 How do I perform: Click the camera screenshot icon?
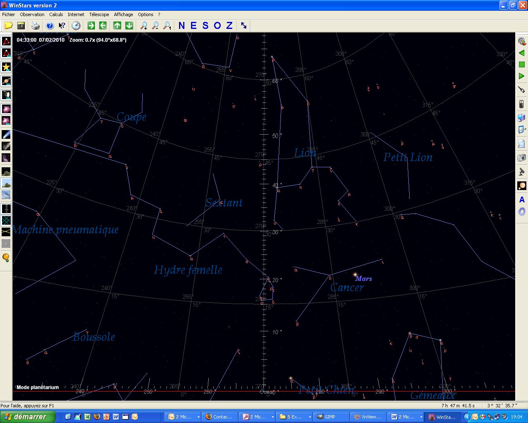[521, 158]
